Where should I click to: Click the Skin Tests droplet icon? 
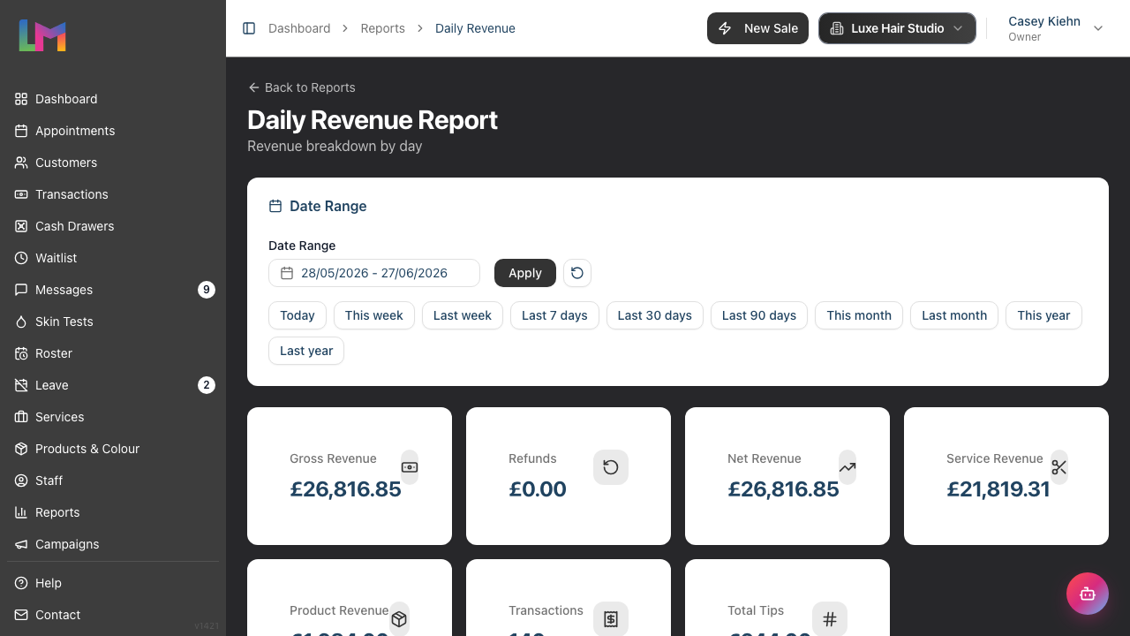(21, 322)
